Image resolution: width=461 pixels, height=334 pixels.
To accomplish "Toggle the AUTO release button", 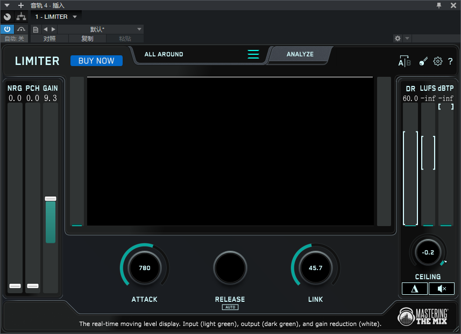I will 230,307.
